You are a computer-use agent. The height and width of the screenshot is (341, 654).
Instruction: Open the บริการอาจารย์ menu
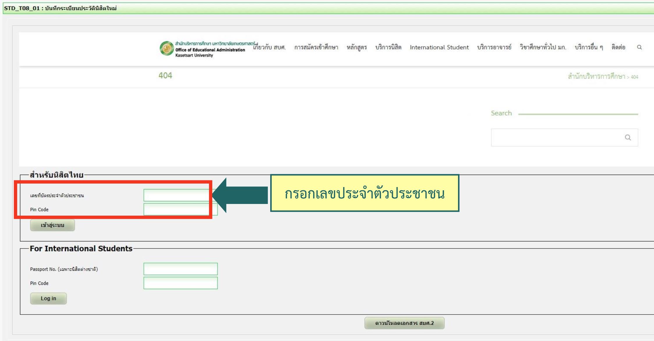[x=494, y=47]
